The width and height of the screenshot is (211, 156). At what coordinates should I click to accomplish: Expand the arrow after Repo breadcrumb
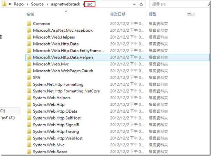click(28, 4)
